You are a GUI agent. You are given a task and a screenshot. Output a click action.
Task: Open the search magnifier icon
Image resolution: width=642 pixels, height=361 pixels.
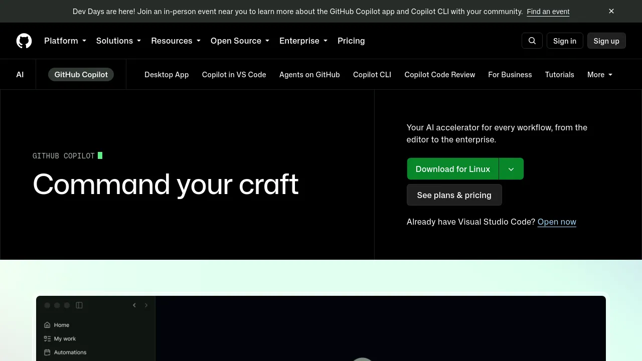tap(532, 41)
